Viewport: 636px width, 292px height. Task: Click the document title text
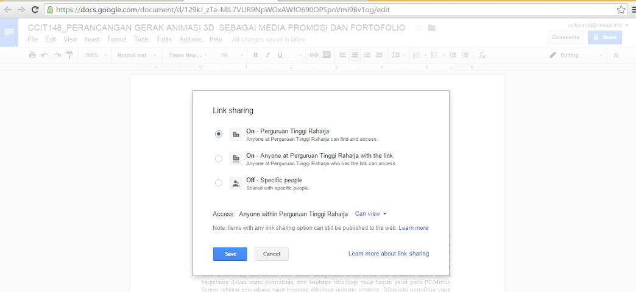(217, 27)
